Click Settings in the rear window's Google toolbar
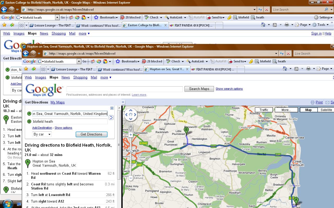This screenshot has height=208, width=334. pyautogui.click(x=323, y=17)
